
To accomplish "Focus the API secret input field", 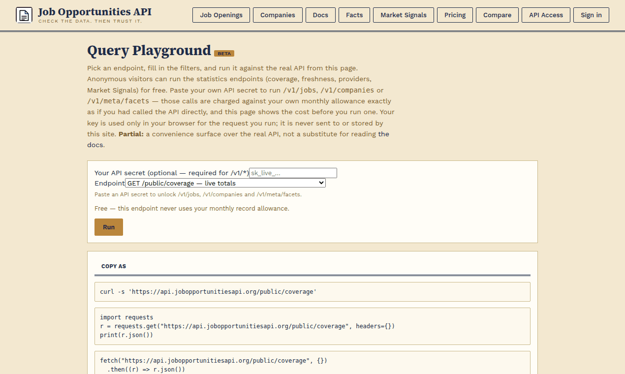I will 293,173.
